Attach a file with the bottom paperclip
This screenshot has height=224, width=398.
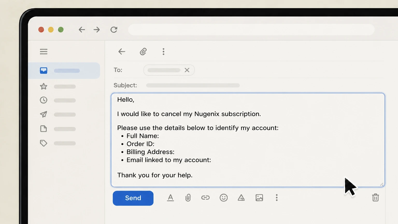tap(188, 198)
